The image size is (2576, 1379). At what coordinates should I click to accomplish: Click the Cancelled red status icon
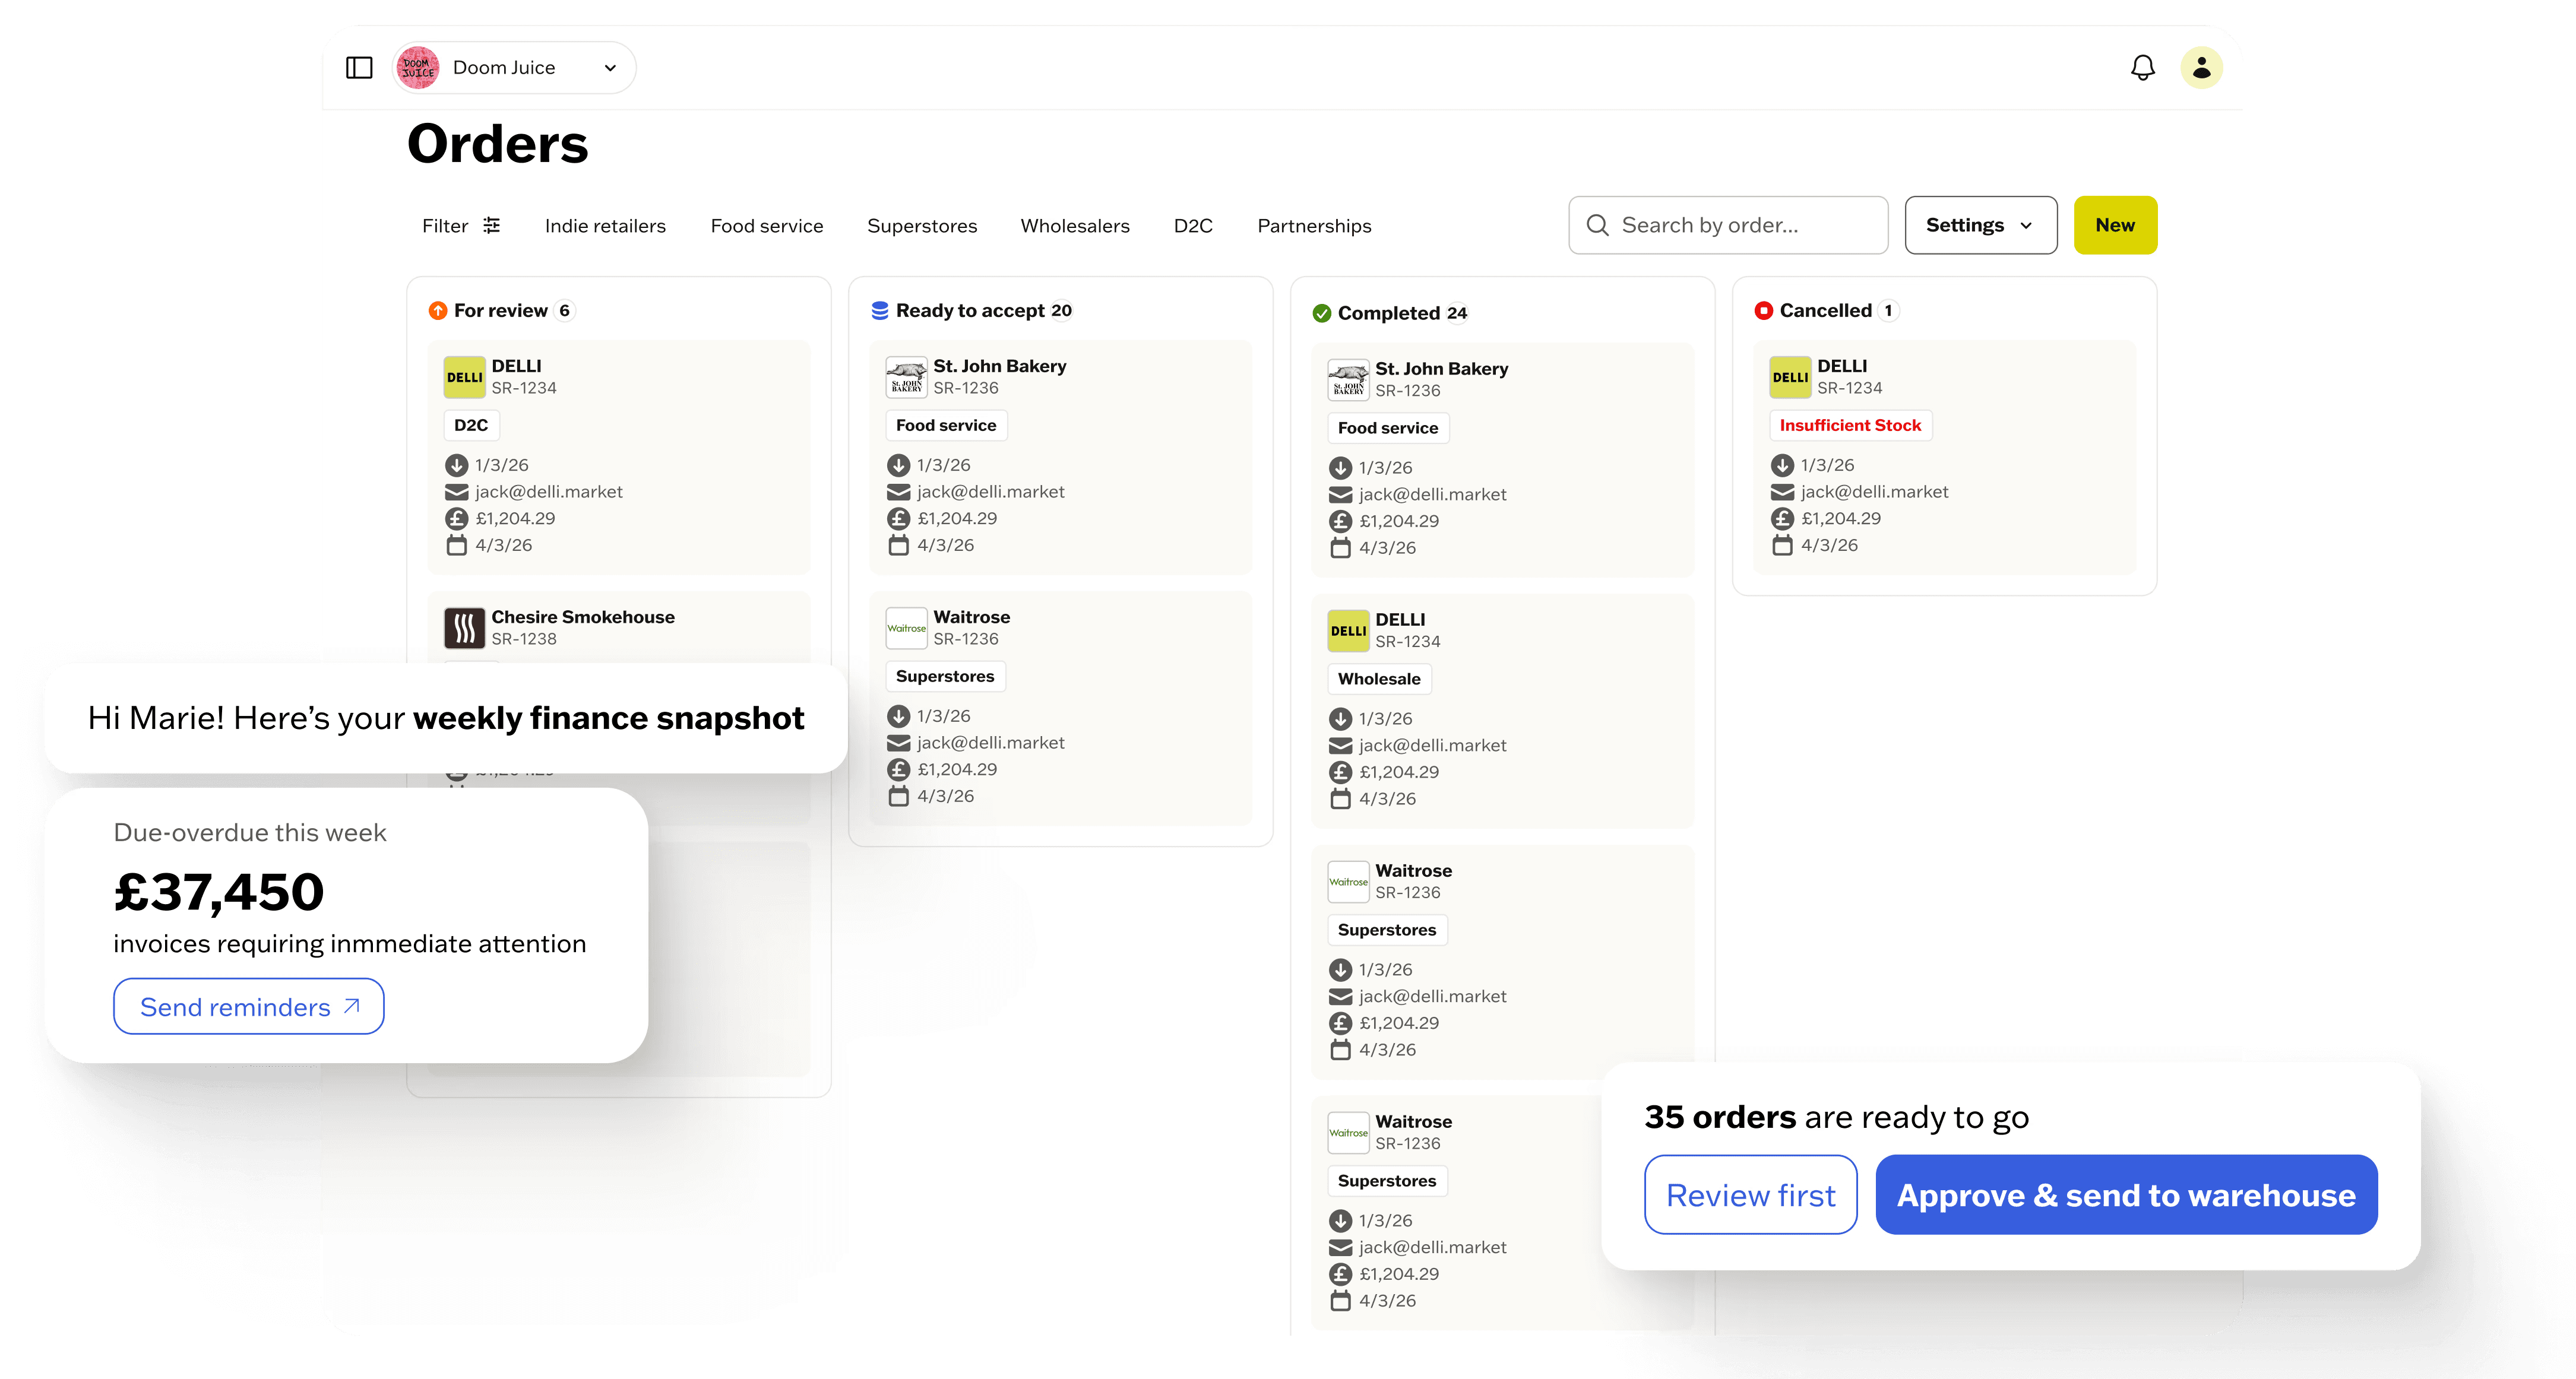(x=1763, y=310)
